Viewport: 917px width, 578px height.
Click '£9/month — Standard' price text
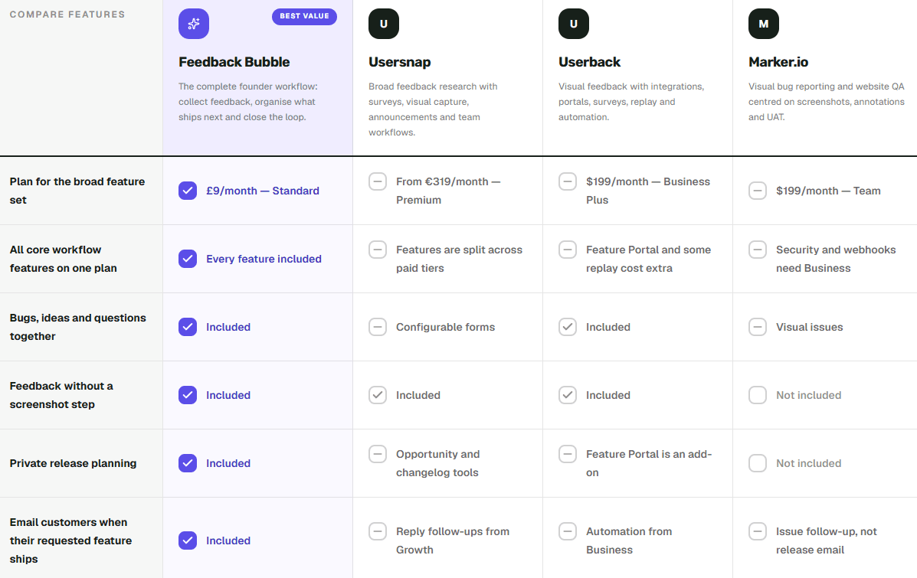point(263,191)
